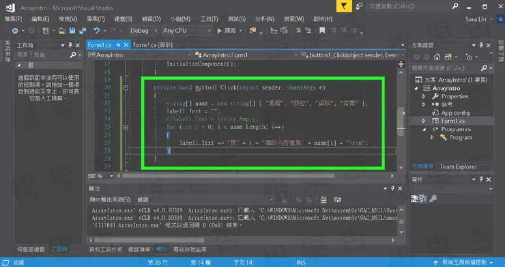
Task: Click Solution Explorer Home icon
Action: (x=437, y=57)
